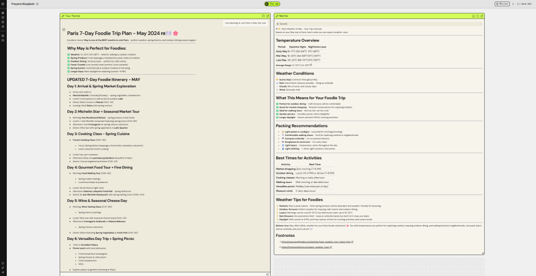The height and width of the screenshot is (276, 536).
Task: Expand the Sources section in Weather
Action: pyautogui.click(x=285, y=24)
